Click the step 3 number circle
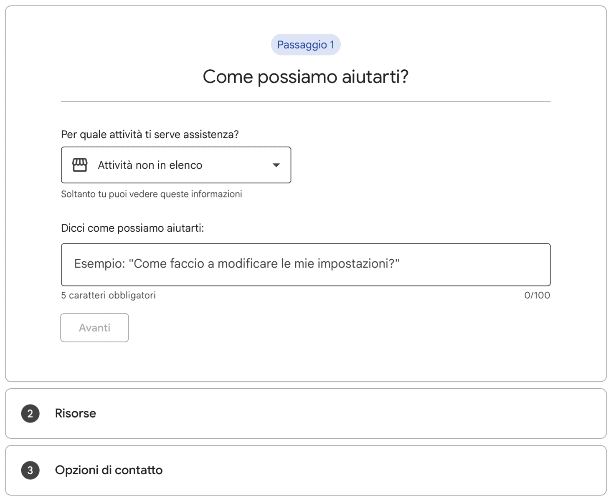This screenshot has width=611, height=501. click(30, 470)
